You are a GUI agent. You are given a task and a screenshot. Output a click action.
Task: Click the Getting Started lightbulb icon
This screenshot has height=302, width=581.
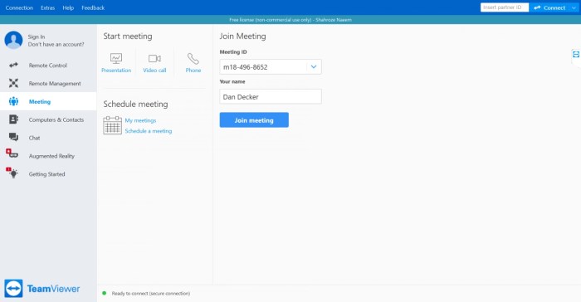[12, 173]
